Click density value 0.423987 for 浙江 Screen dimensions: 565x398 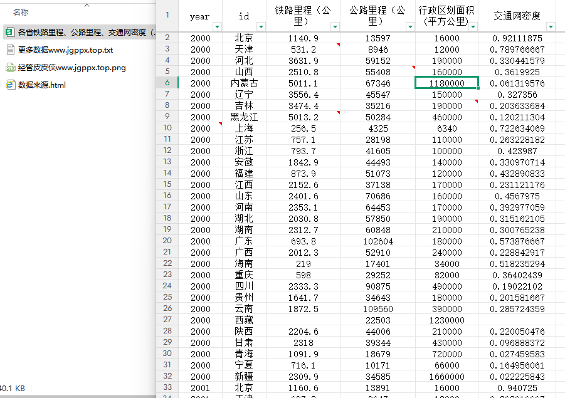(517, 150)
